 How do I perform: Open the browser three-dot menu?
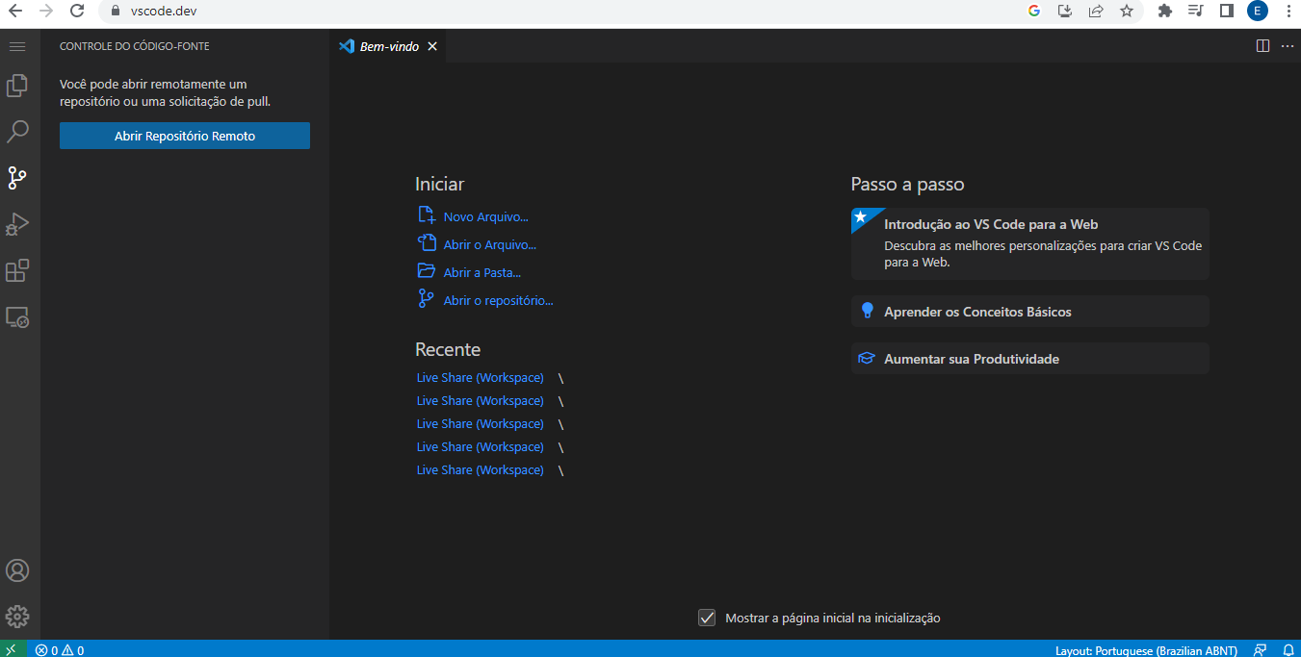1288,12
